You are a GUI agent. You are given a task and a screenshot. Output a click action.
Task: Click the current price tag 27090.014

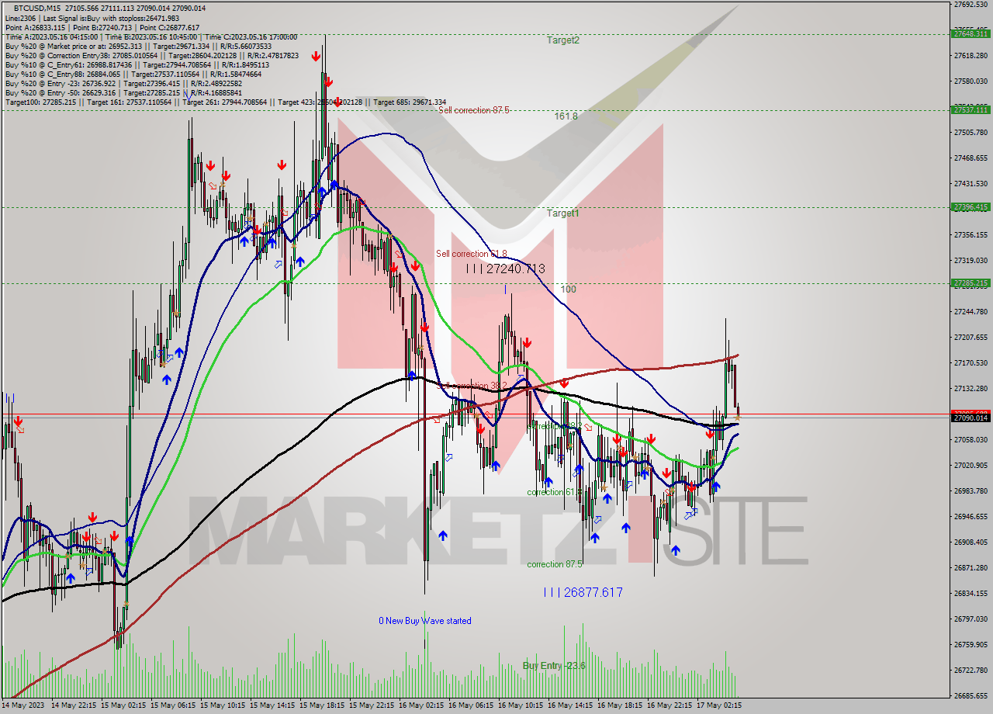(970, 418)
